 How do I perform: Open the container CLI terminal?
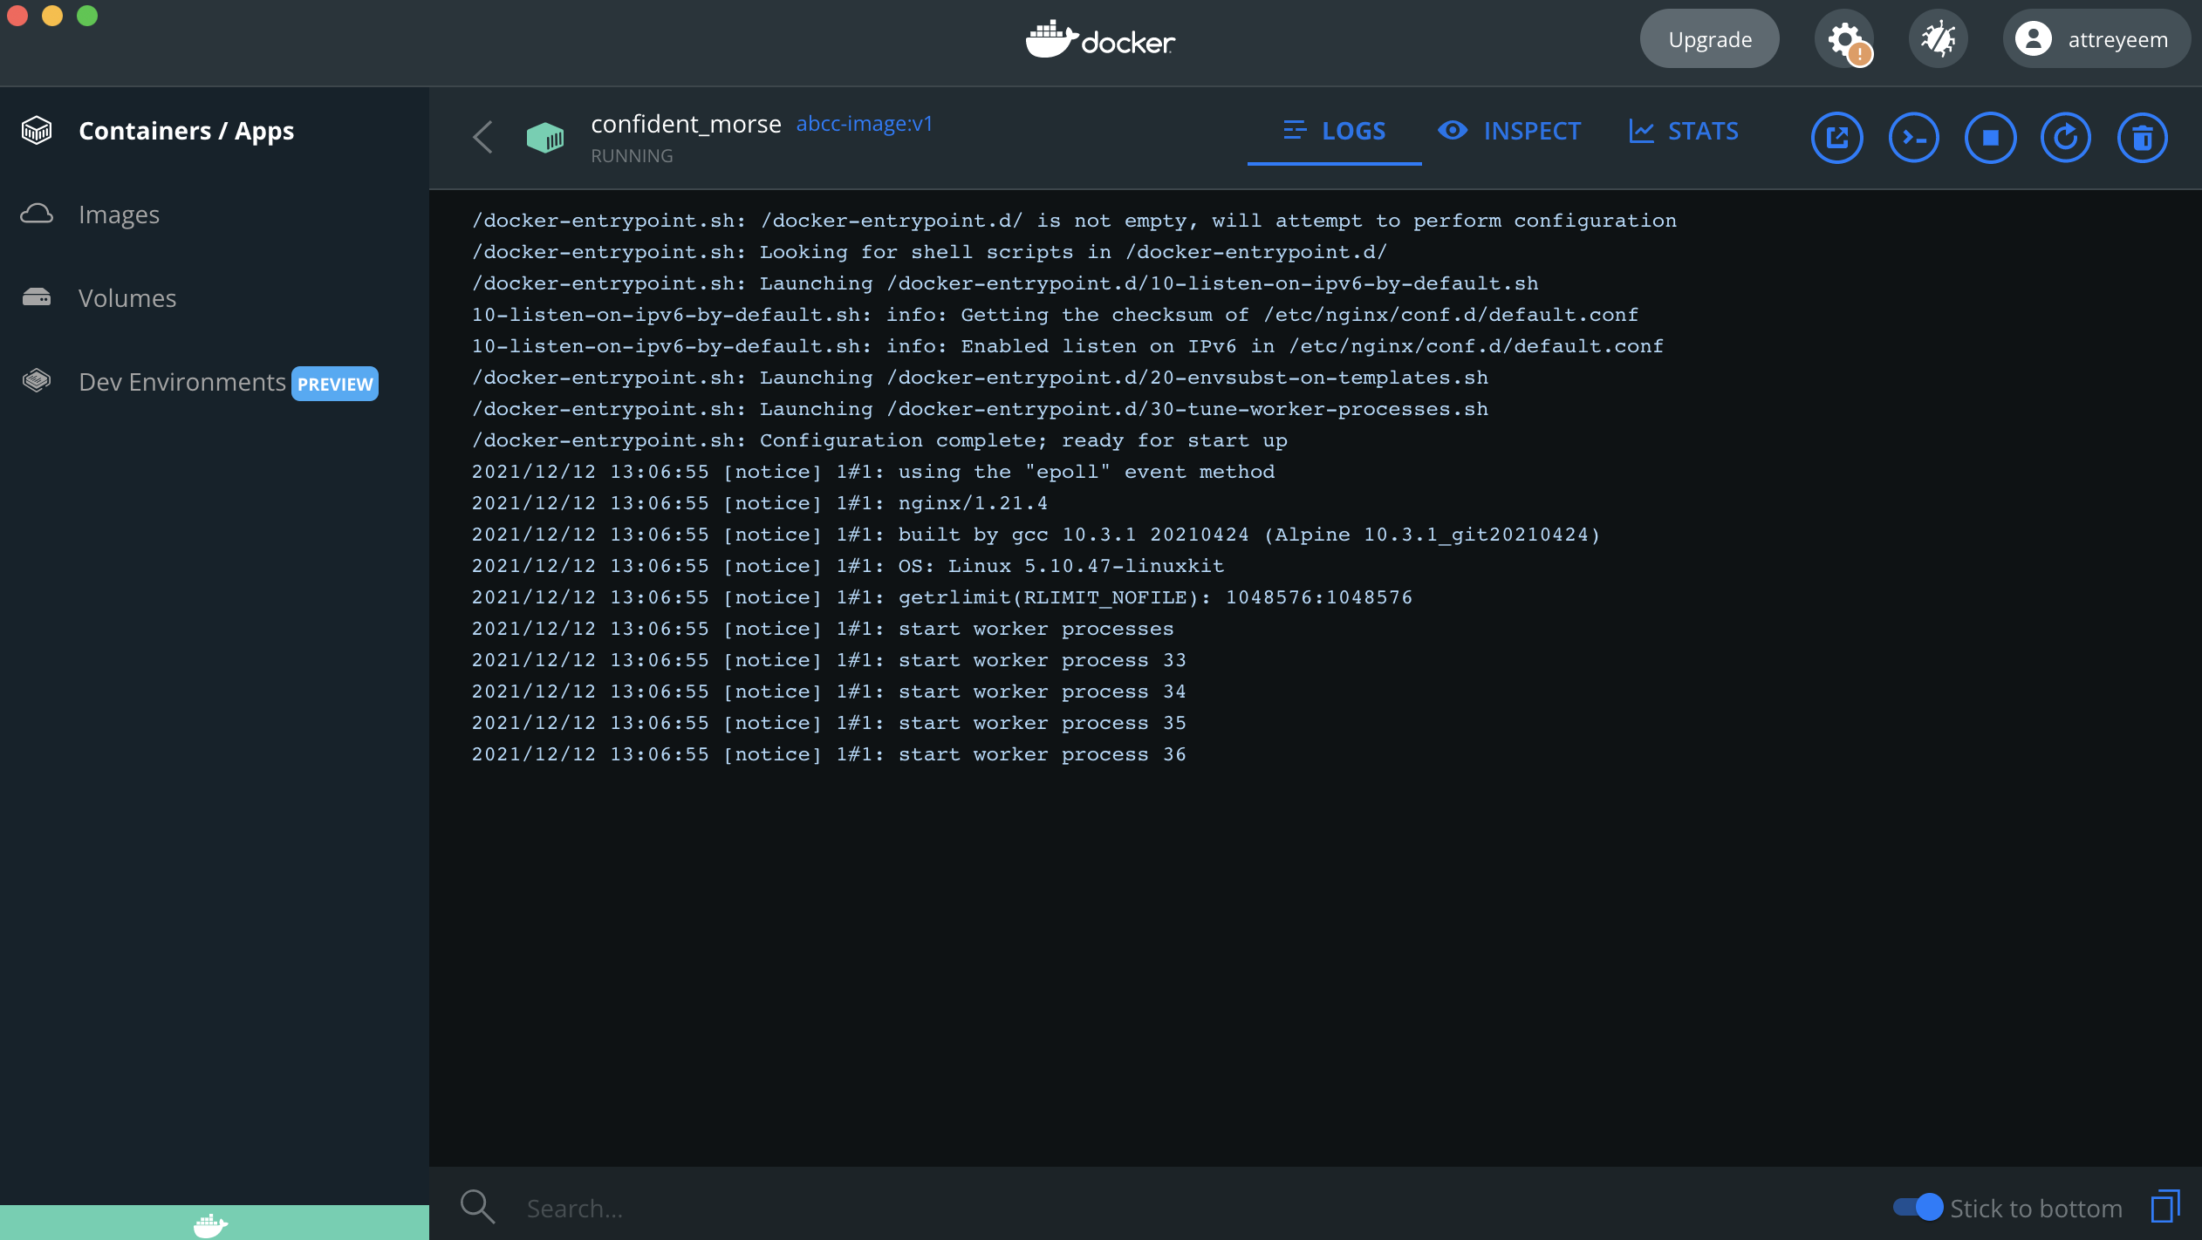pyautogui.click(x=1913, y=138)
